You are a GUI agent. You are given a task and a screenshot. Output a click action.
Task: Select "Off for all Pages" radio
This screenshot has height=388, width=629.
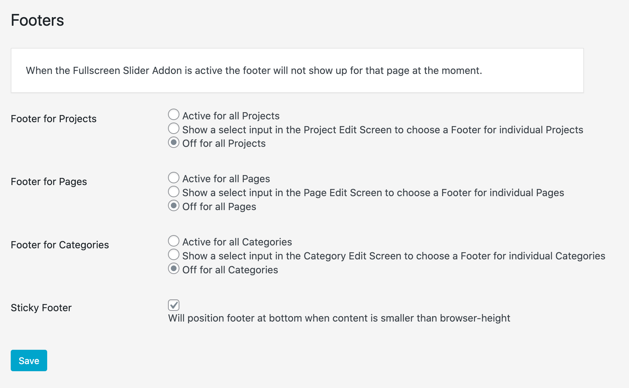pyautogui.click(x=174, y=205)
